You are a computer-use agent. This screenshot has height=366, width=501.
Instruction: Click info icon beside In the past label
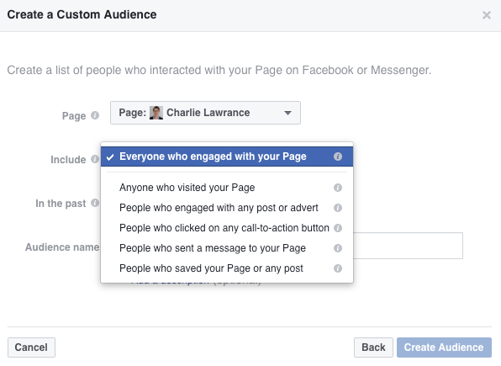[95, 203]
